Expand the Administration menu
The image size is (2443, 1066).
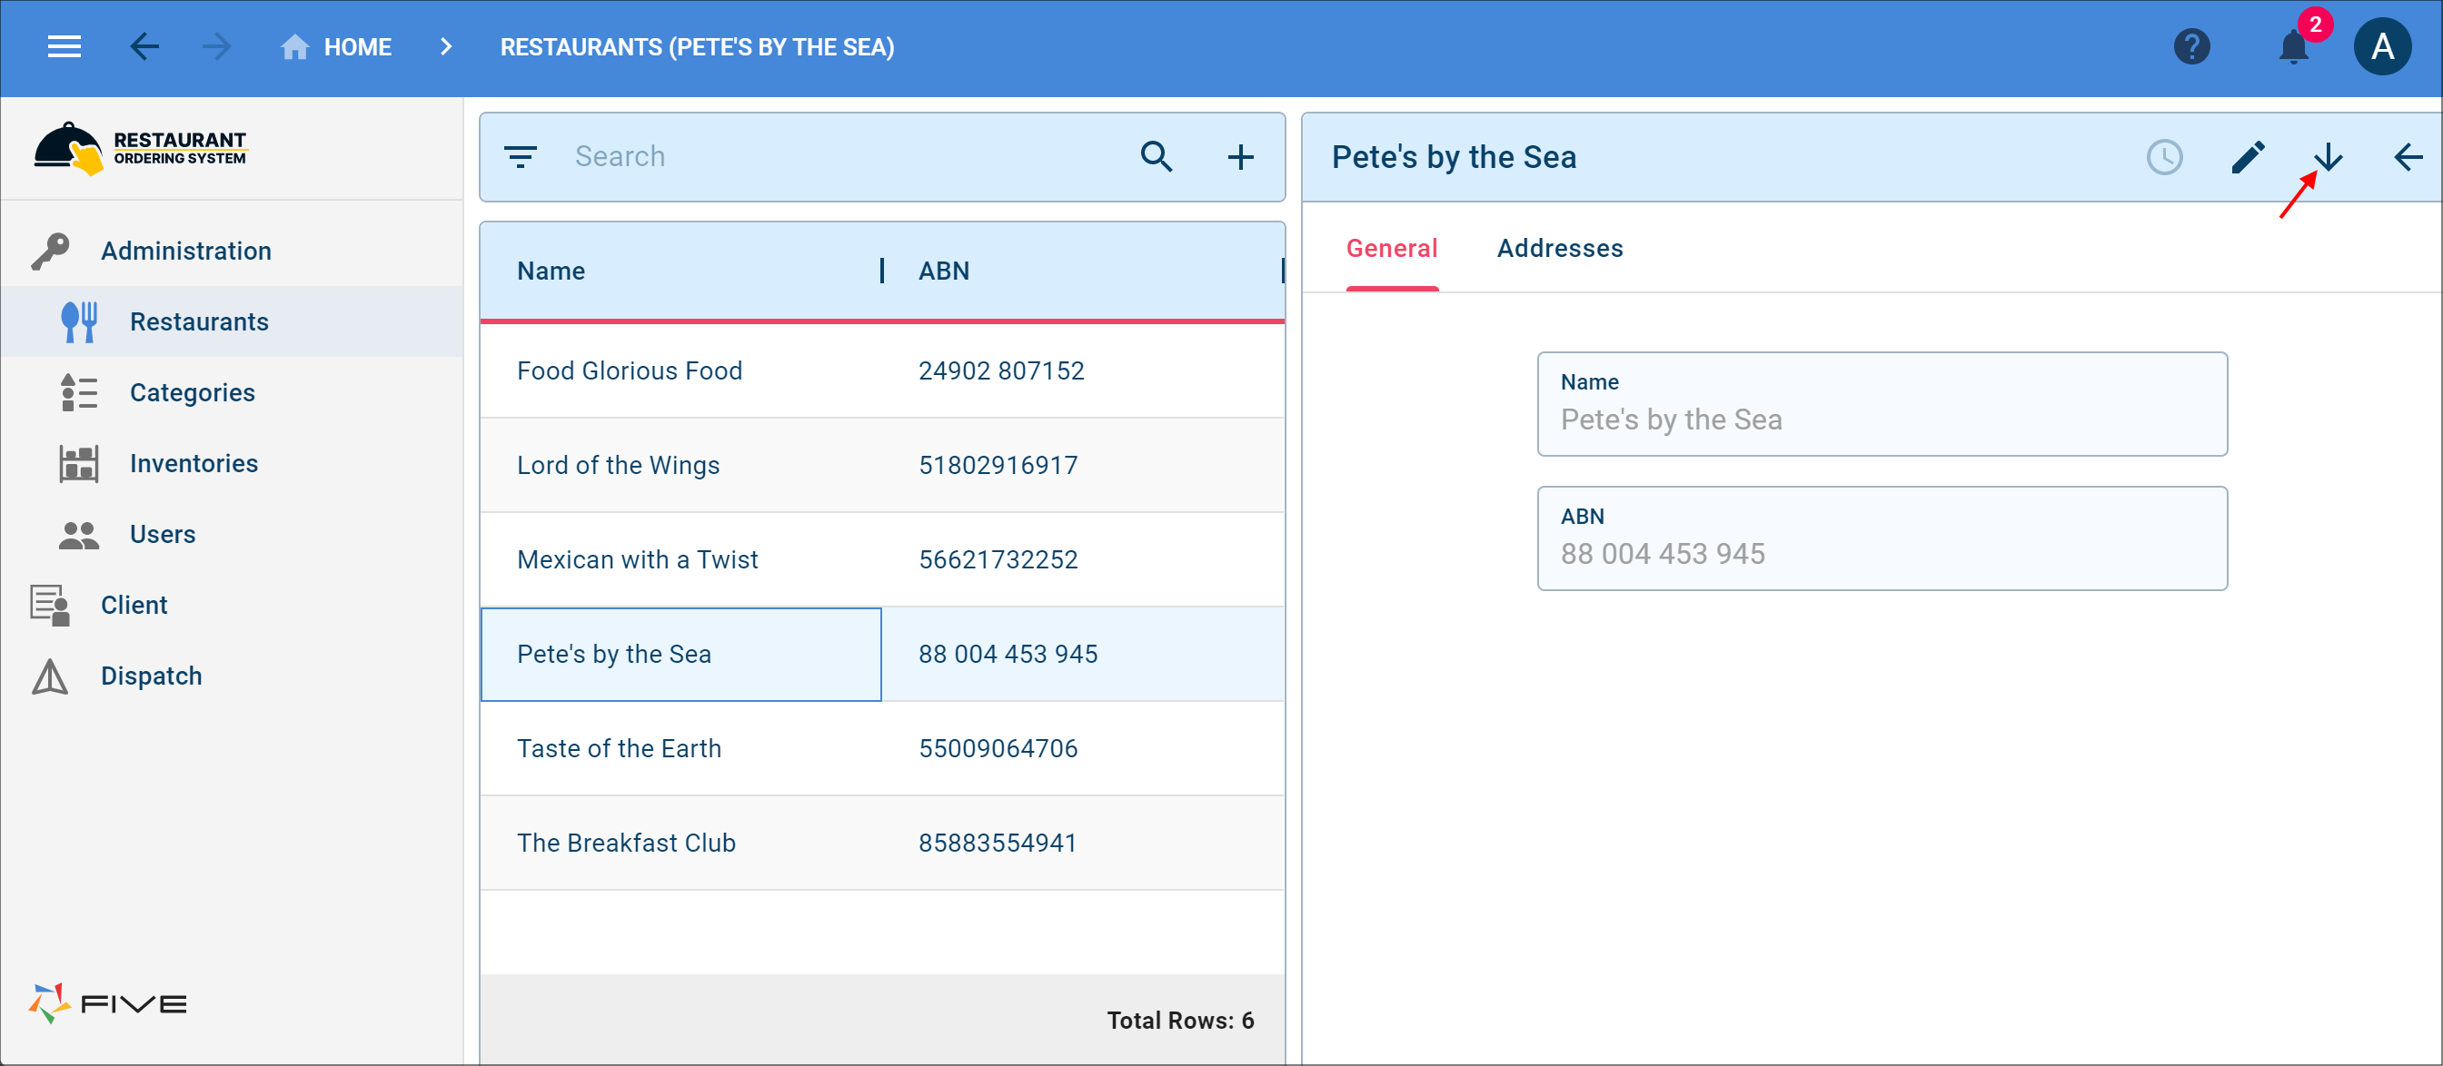pyautogui.click(x=186, y=252)
